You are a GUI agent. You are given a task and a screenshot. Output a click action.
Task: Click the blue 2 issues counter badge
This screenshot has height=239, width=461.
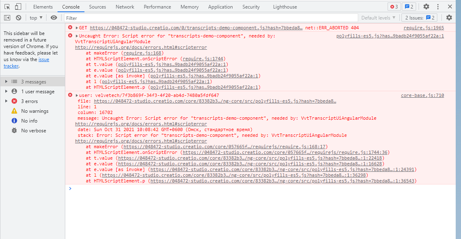[409, 7]
